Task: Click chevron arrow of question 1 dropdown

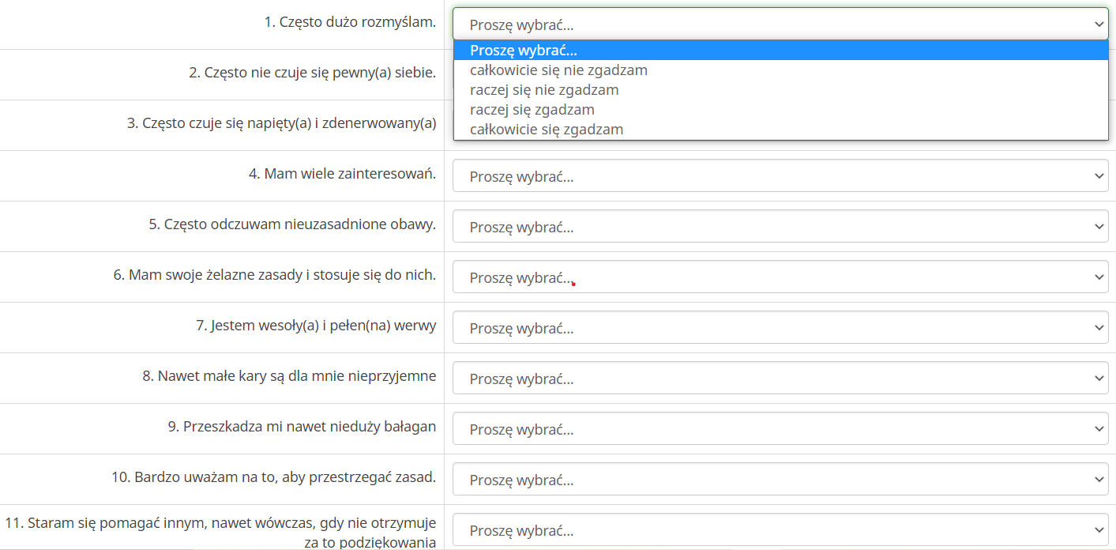Action: [1099, 24]
